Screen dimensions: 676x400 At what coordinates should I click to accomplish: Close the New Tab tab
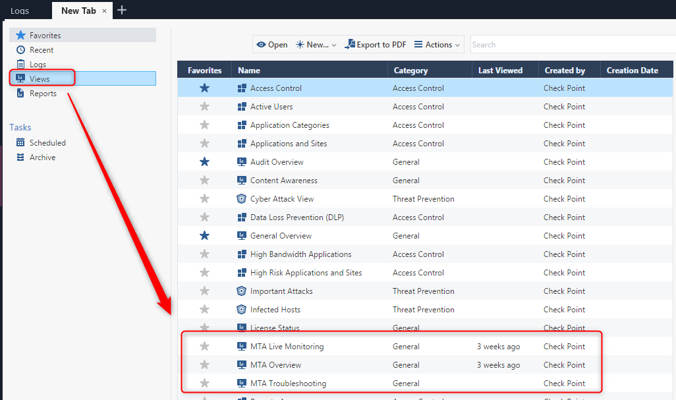click(104, 11)
